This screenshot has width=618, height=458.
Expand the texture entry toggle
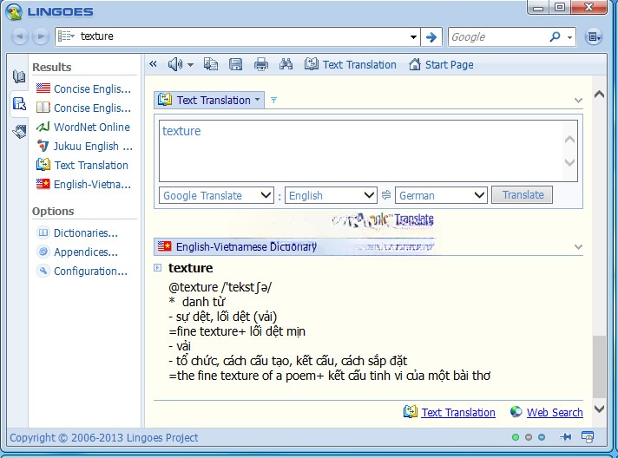[x=157, y=268]
